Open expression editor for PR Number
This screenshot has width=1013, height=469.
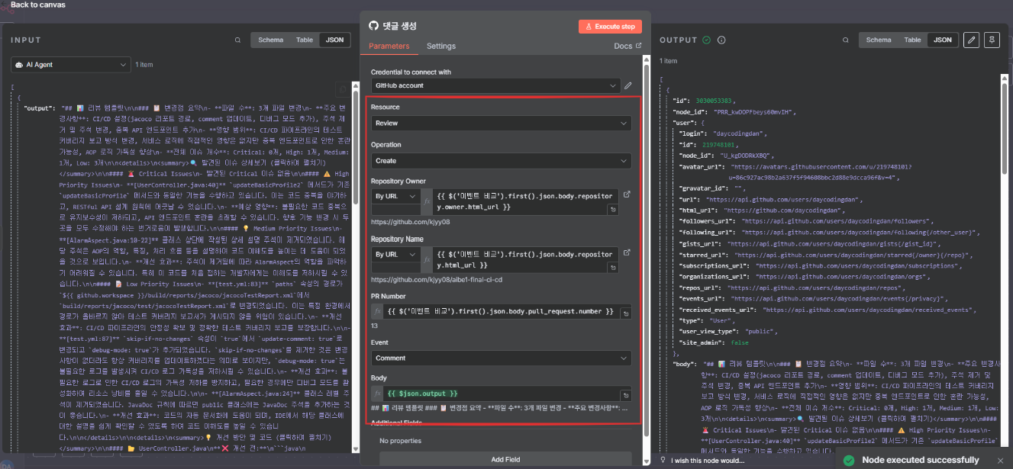coord(625,313)
